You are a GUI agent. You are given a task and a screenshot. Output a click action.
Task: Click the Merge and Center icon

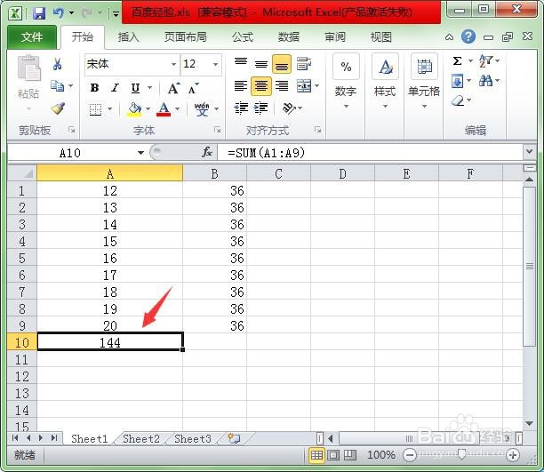click(304, 85)
